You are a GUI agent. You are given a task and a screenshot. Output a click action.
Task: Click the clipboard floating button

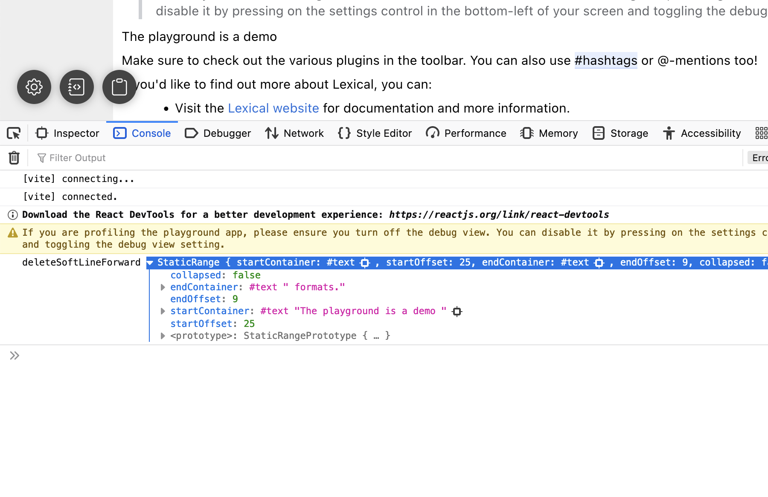[119, 87]
